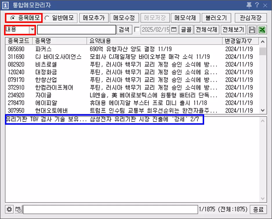
Task: Select the 에이피알 row
Action: click(x=132, y=103)
